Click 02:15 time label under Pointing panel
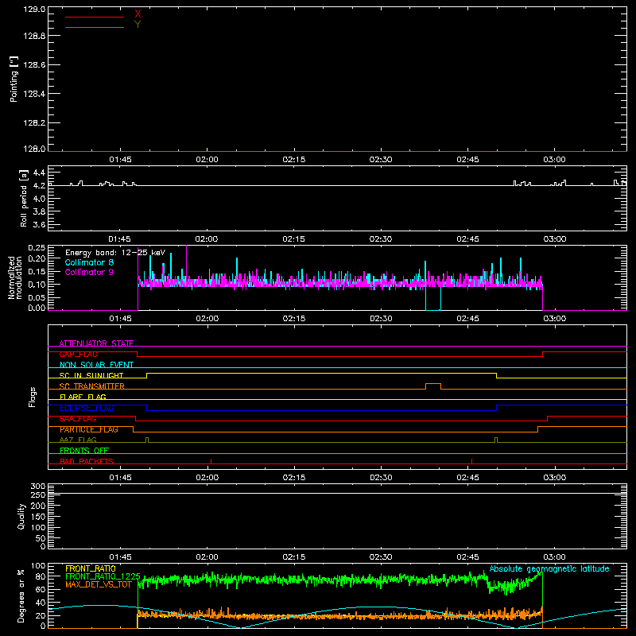 click(293, 160)
